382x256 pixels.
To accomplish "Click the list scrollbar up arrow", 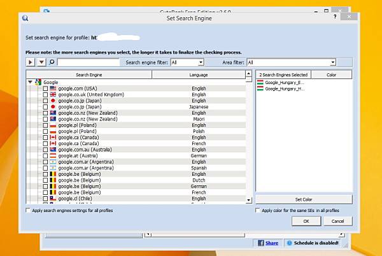I will tap(248, 73).
